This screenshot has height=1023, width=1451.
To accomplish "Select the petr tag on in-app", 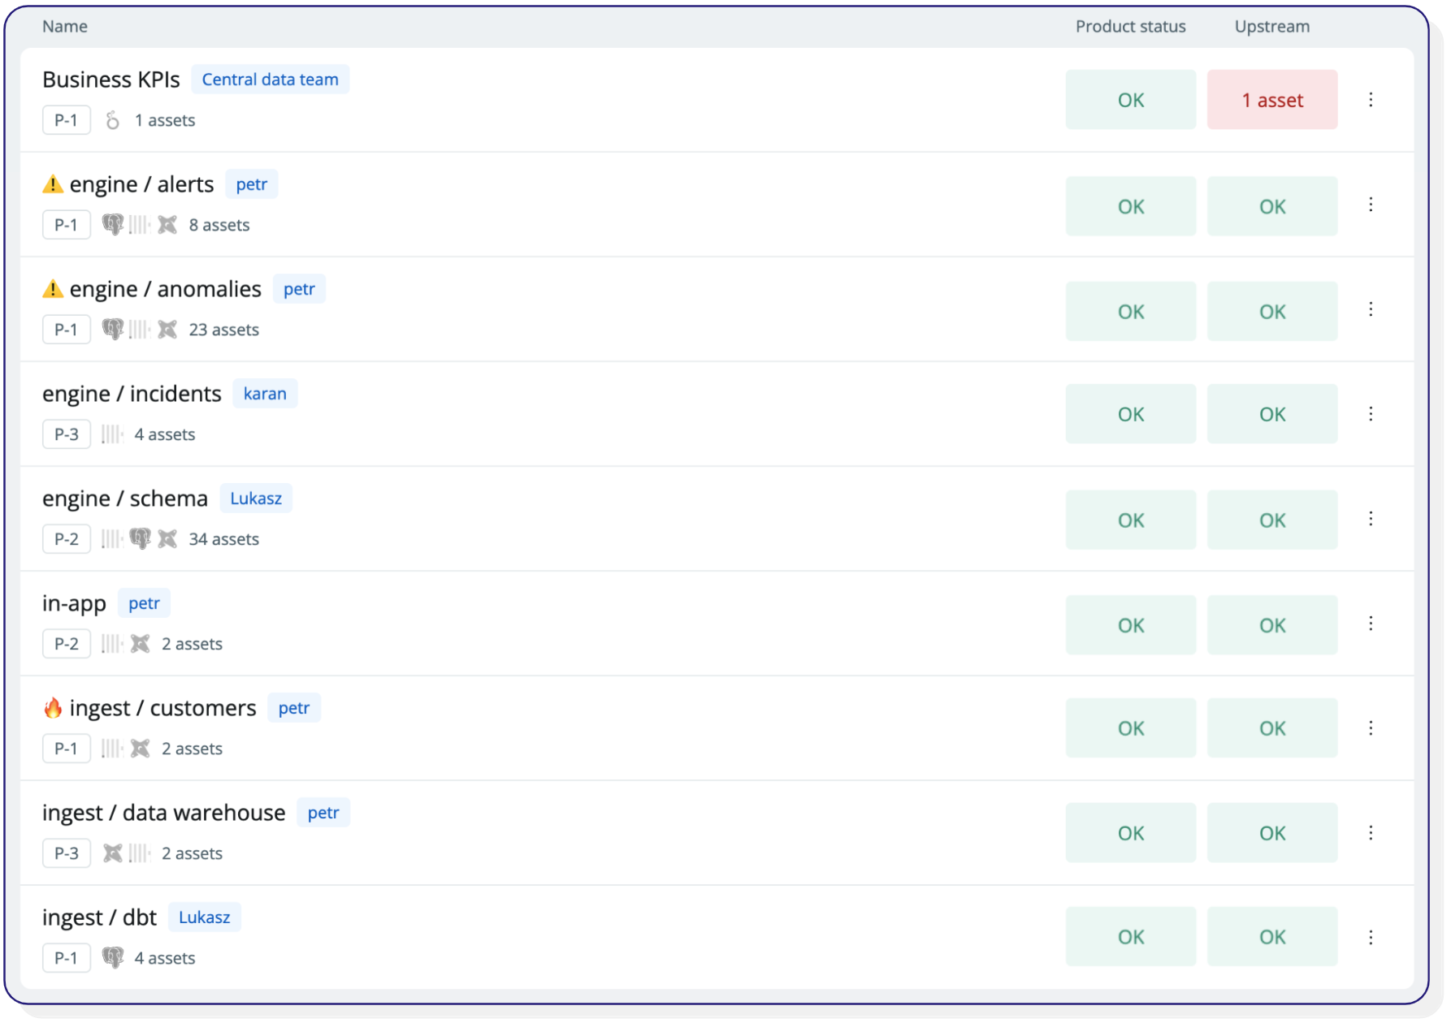I will click(x=145, y=603).
